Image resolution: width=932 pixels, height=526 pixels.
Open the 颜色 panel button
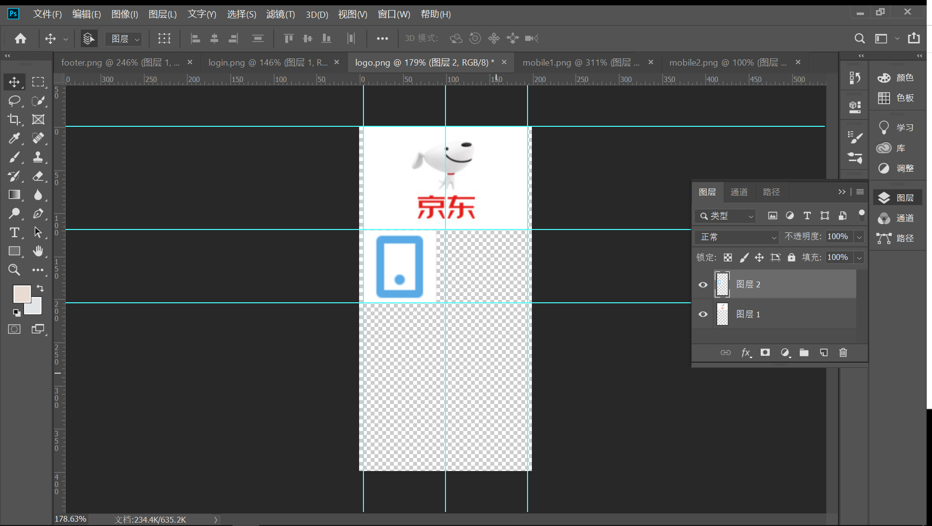[896, 78]
